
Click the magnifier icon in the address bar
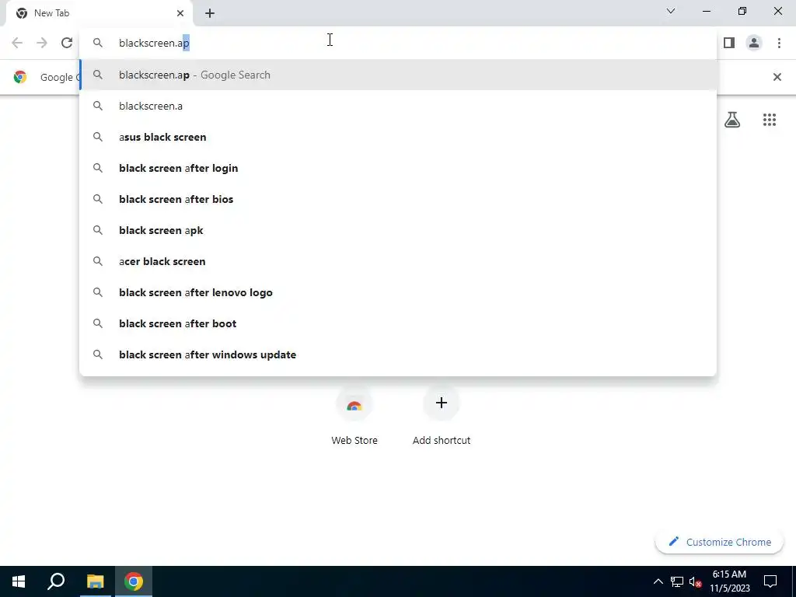[98, 43]
